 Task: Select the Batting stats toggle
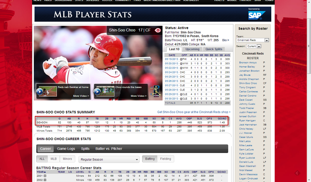(150, 159)
